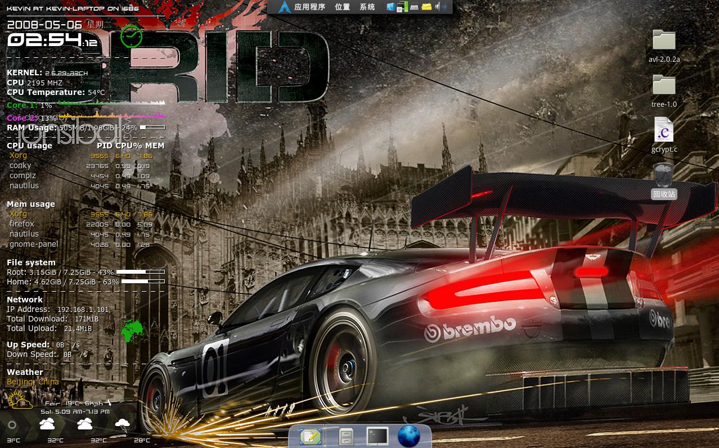This screenshot has height=448, width=719.
Task: Click the IP address 192.168.1.101
Action: point(83,310)
